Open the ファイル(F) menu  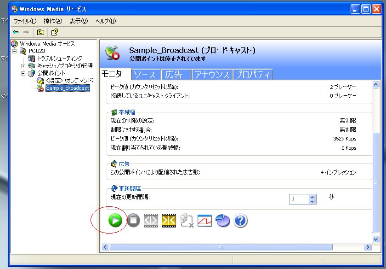click(x=25, y=21)
